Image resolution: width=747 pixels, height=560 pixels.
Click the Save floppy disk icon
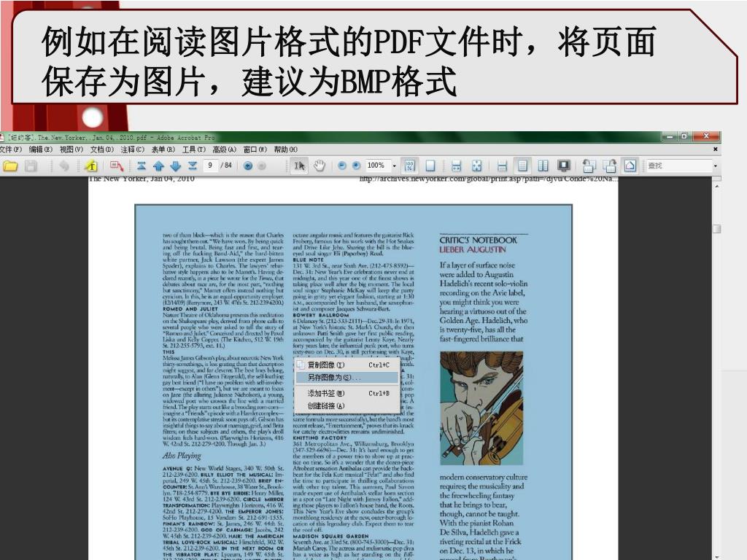pos(31,166)
